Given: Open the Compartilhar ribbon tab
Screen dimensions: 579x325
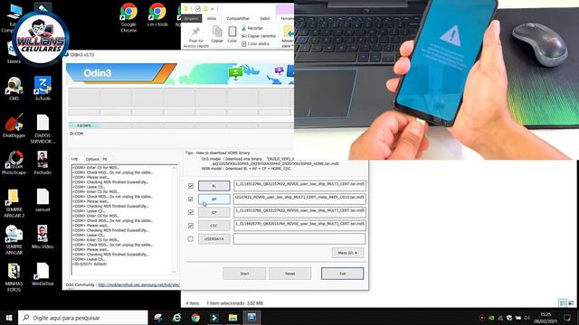Looking at the screenshot, I should point(238,18).
